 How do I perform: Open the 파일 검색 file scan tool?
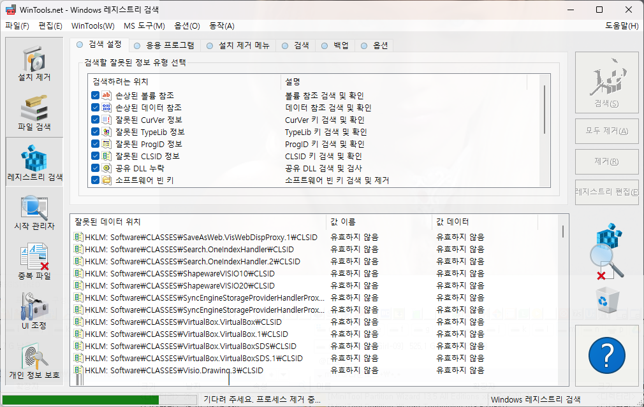click(x=34, y=113)
